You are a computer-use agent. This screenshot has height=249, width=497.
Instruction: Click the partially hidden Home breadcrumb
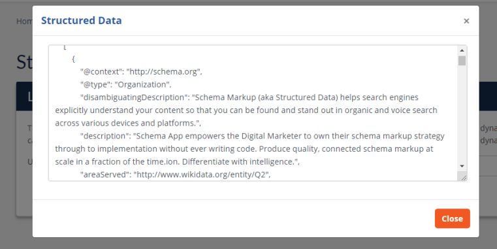click(24, 22)
